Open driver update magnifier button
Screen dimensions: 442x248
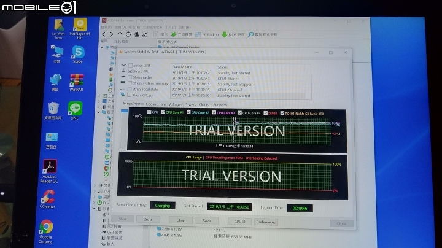coord(263,34)
